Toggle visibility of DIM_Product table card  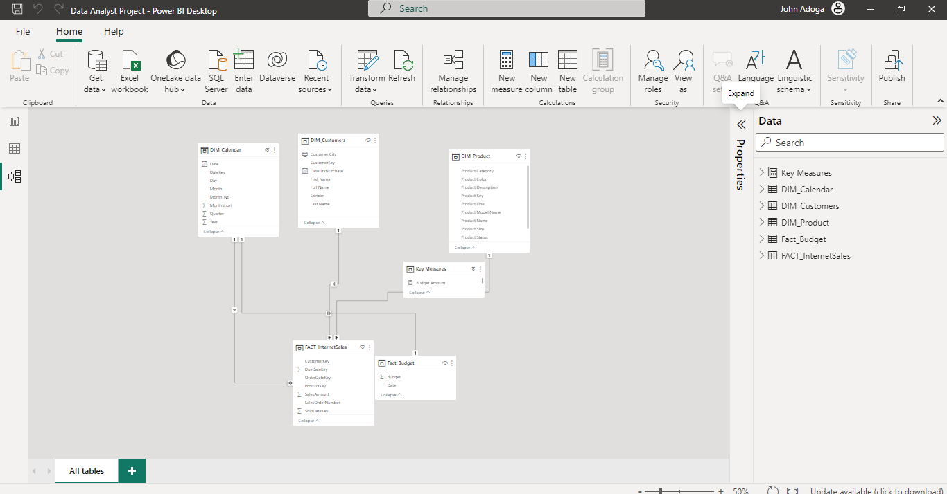pyautogui.click(x=519, y=156)
